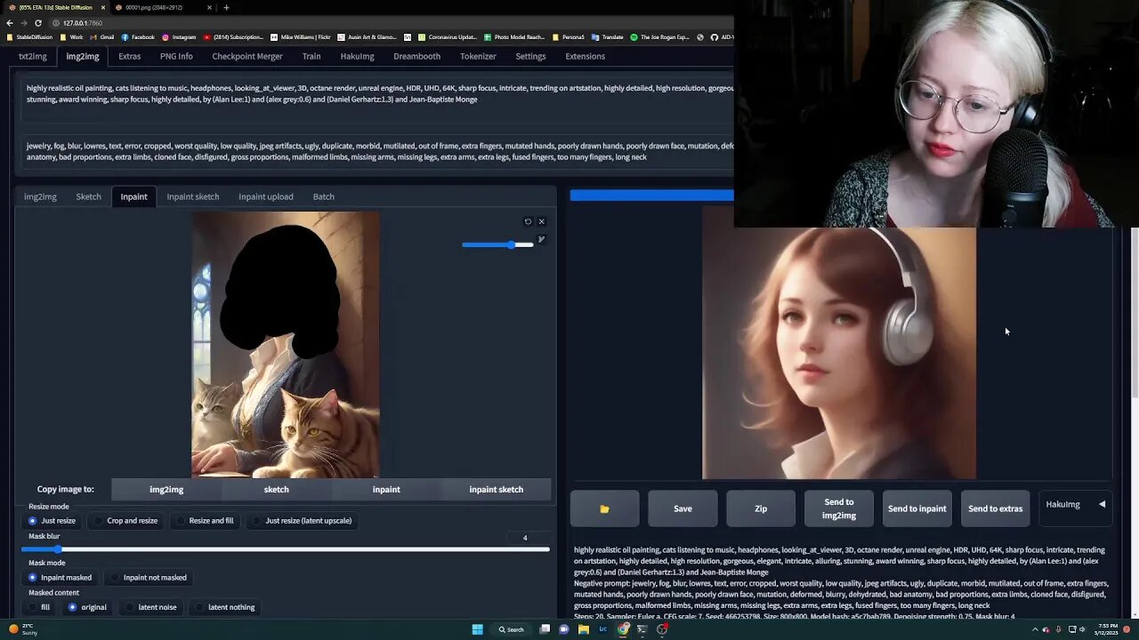
Task: Adjust the brush size slider
Action: (497, 244)
